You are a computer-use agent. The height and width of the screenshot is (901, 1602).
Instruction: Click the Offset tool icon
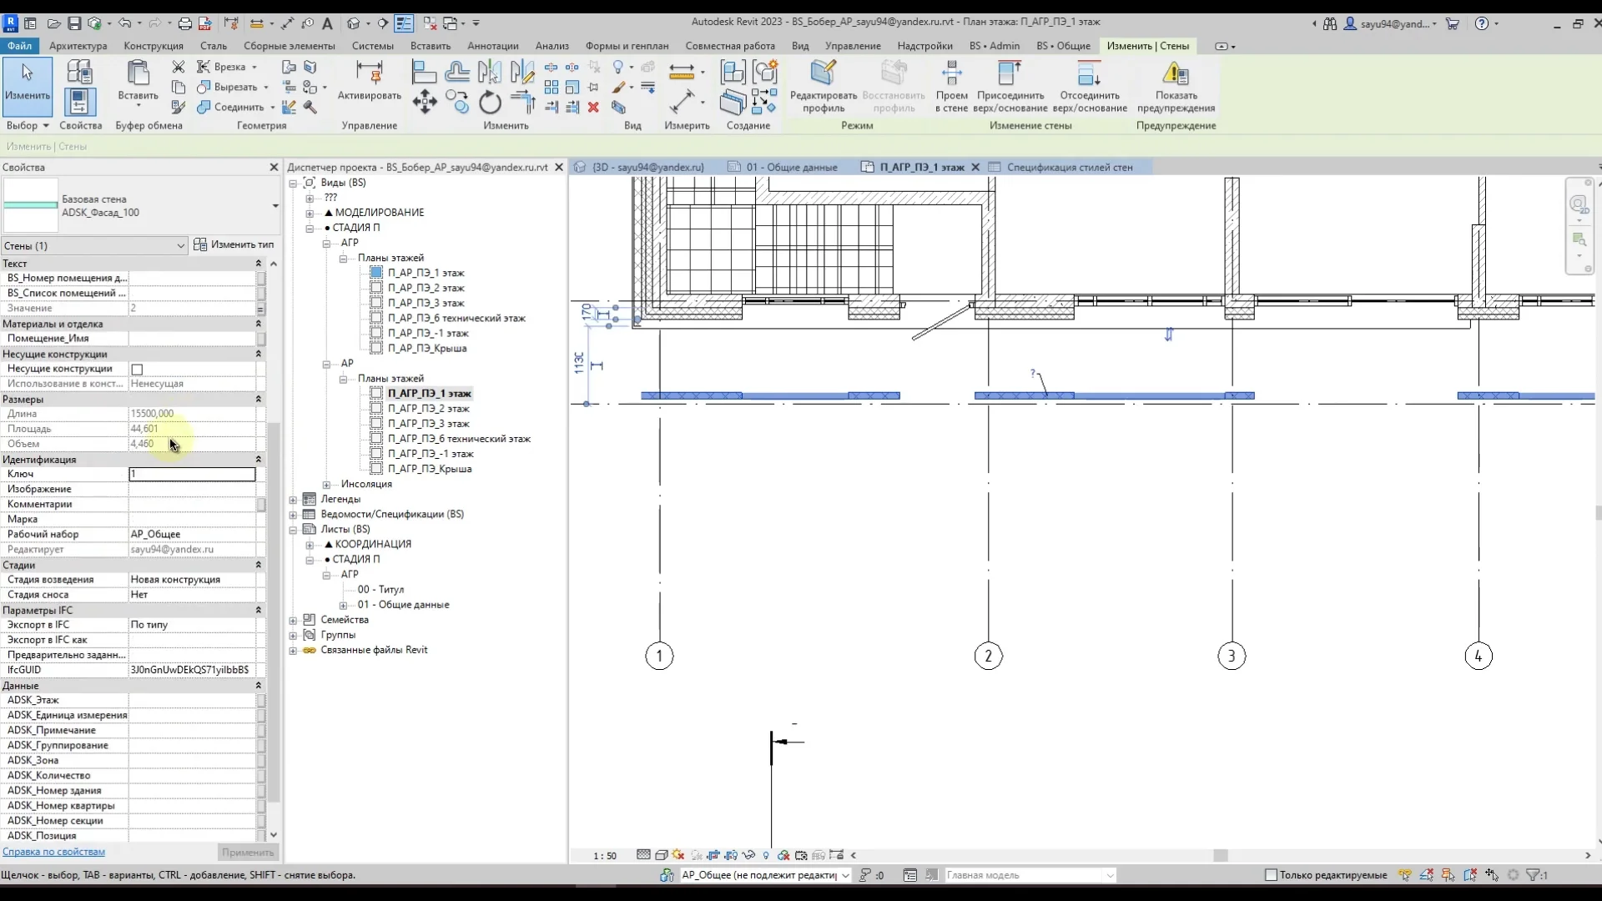pos(457,72)
